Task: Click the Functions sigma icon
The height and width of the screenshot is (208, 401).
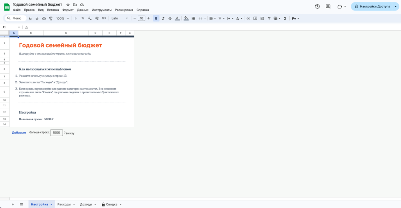Action: pos(285,18)
